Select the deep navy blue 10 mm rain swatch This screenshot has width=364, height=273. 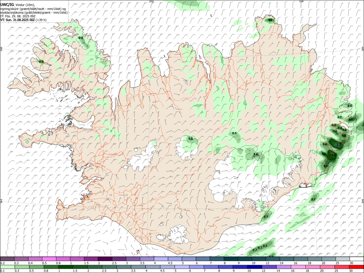[254, 267]
